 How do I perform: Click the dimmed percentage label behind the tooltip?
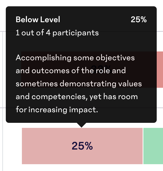click(x=101, y=69)
